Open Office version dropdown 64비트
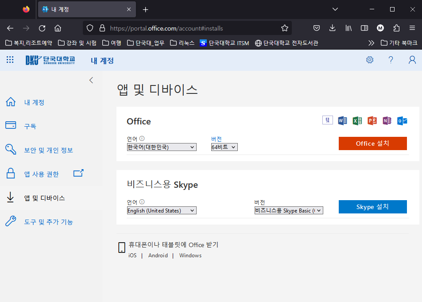Viewport: 422px width, 302px height. (225, 147)
